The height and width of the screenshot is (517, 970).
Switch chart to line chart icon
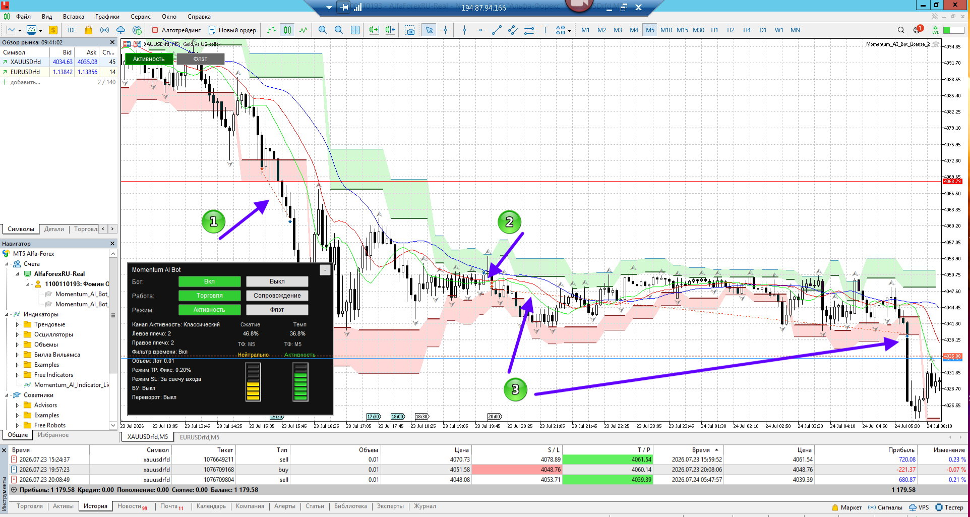pyautogui.click(x=304, y=30)
